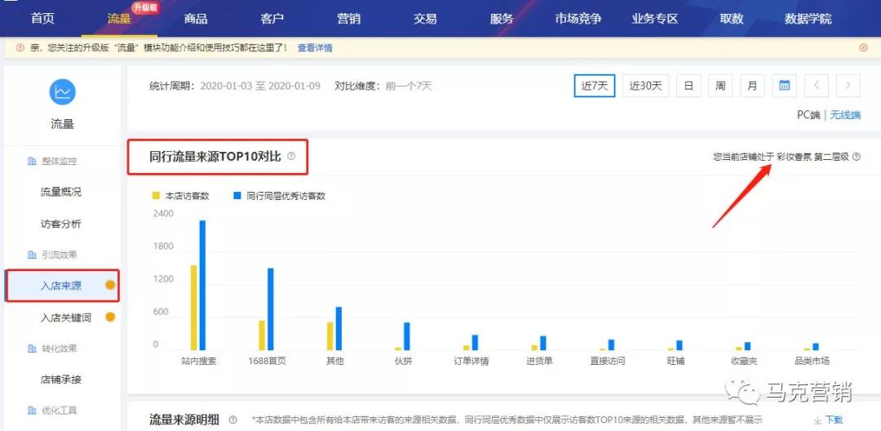Select the 近30天 time range

645,86
